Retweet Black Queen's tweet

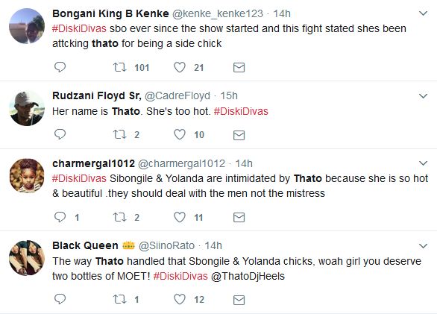pos(120,300)
